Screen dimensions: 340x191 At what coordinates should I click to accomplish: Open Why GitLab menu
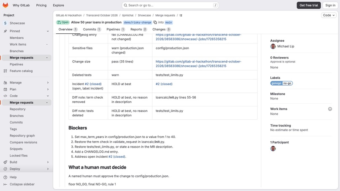click(21, 5)
